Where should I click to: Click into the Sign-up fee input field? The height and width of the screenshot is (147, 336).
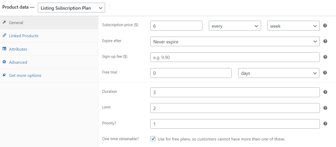click(x=235, y=57)
